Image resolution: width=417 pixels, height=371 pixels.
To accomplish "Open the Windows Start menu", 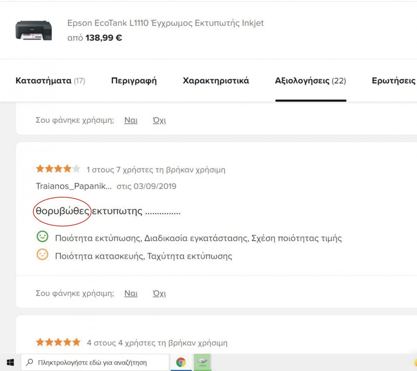I will [x=10, y=362].
